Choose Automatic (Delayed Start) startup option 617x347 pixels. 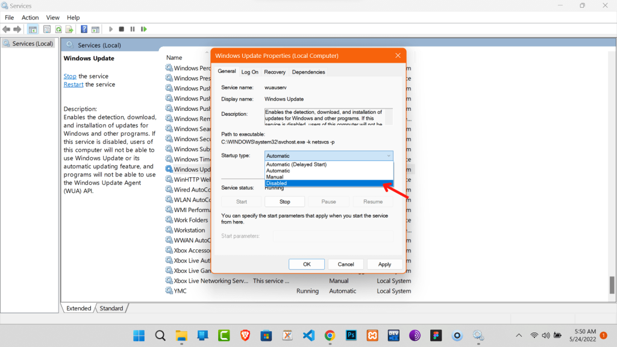pos(329,164)
